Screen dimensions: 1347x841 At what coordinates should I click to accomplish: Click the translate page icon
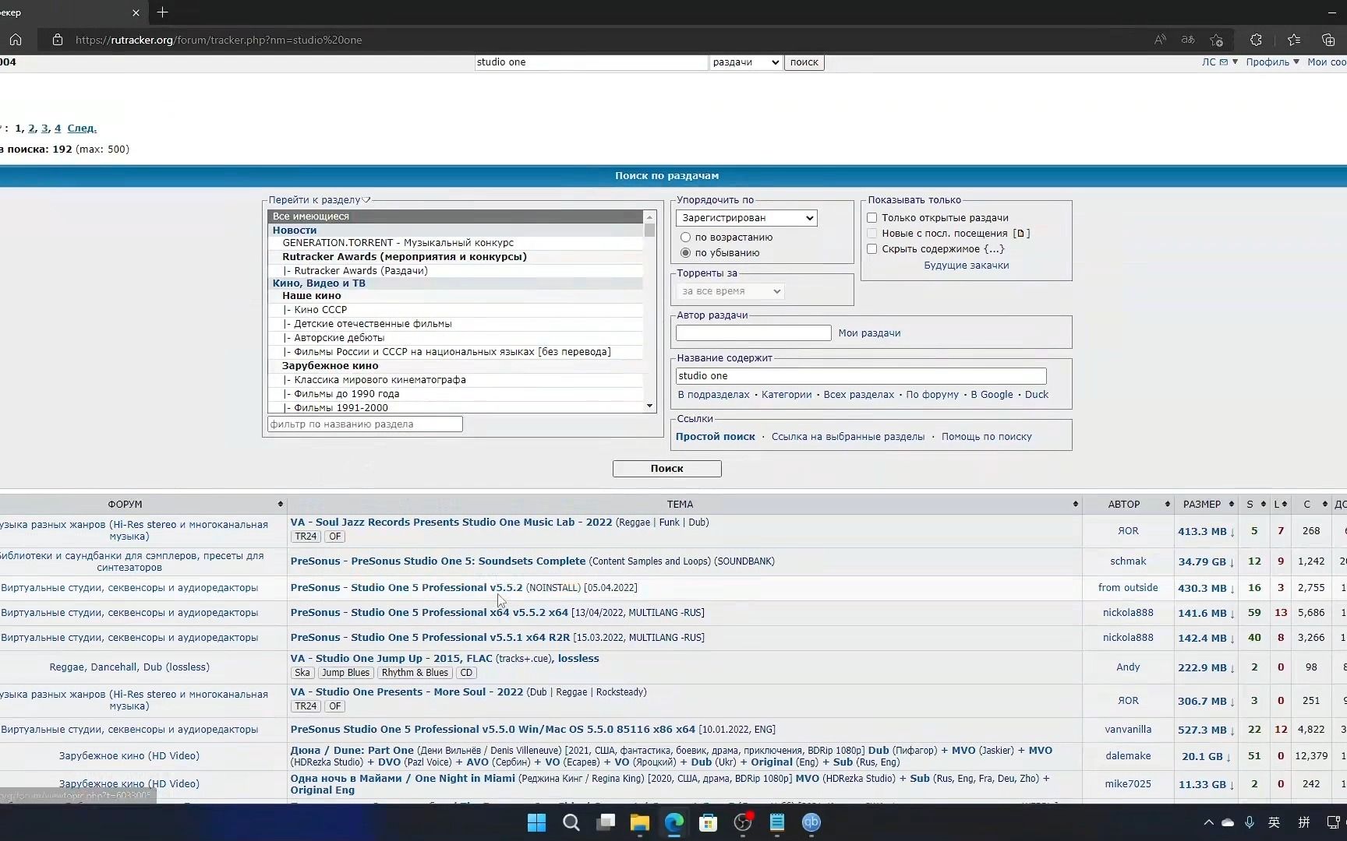(1188, 40)
